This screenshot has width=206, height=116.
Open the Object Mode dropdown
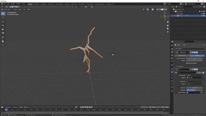tap(7, 9)
